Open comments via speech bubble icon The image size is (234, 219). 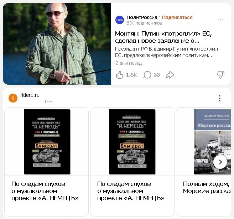coord(147,75)
